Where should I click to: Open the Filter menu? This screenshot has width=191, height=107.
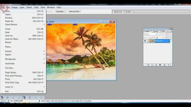pyautogui.click(x=36, y=7)
